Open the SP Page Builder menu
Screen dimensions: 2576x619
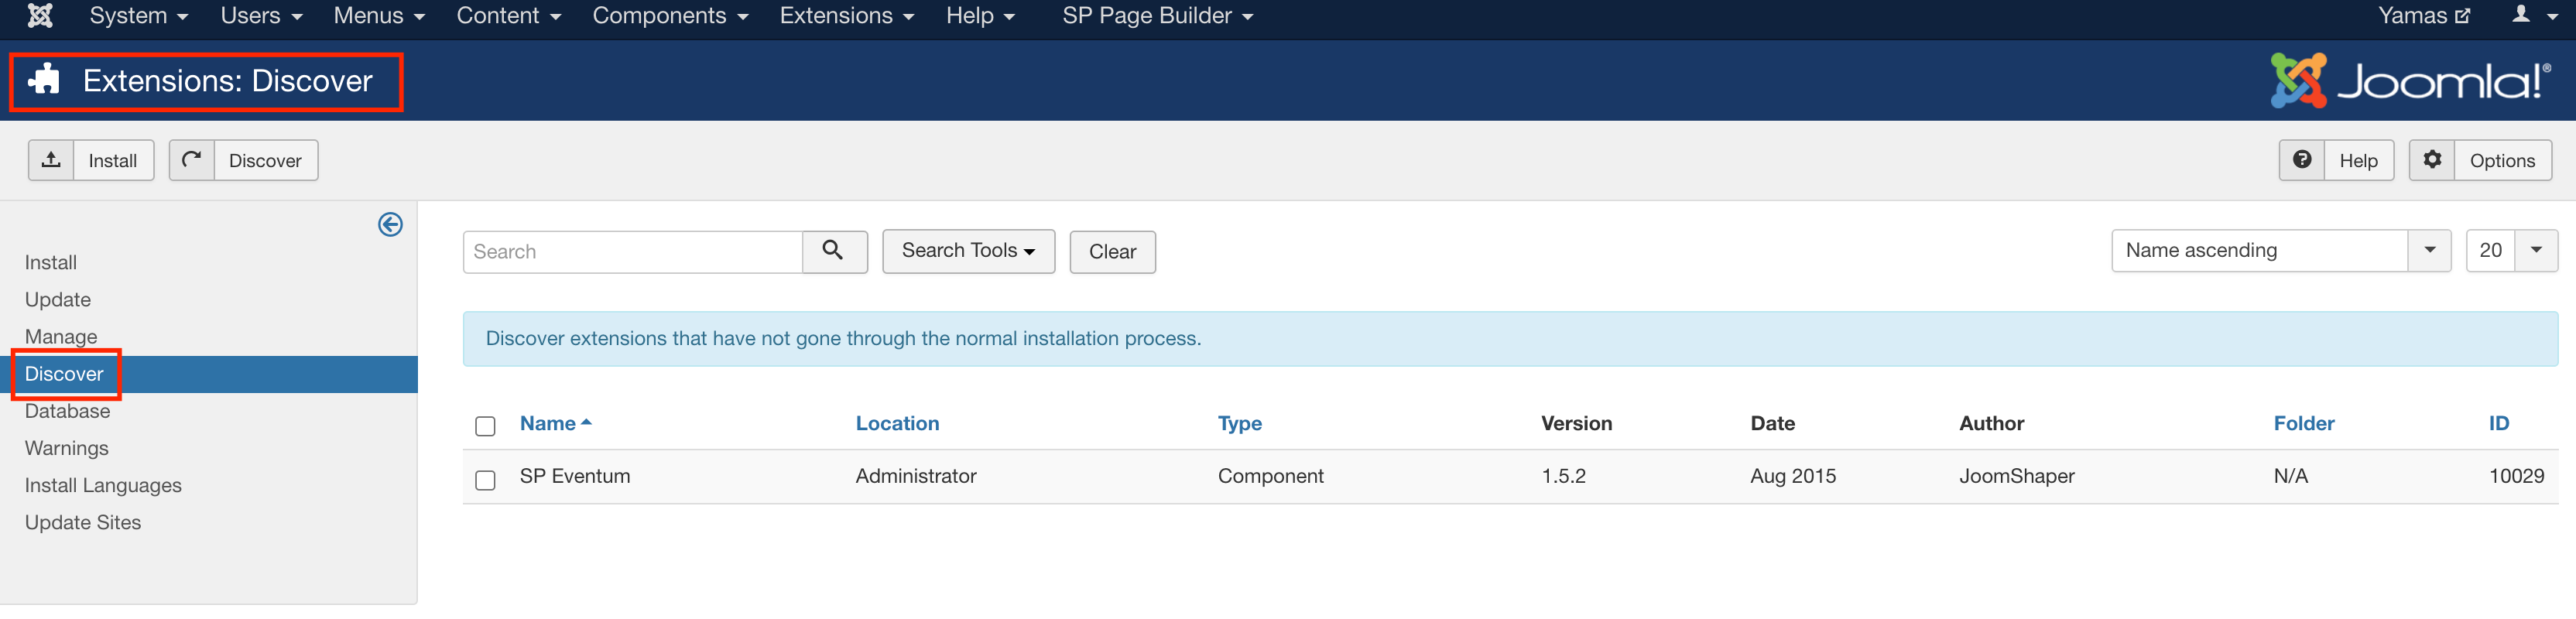(1157, 16)
